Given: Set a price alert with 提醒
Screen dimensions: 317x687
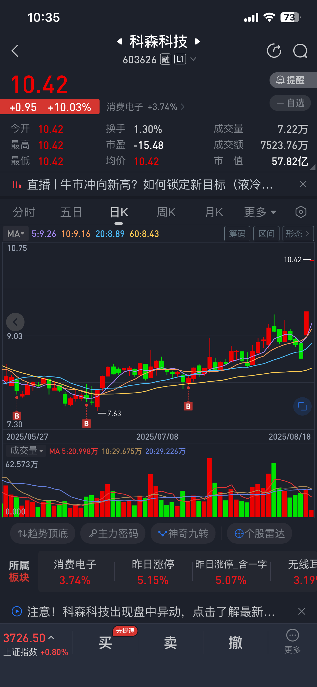Looking at the screenshot, I should click(293, 80).
